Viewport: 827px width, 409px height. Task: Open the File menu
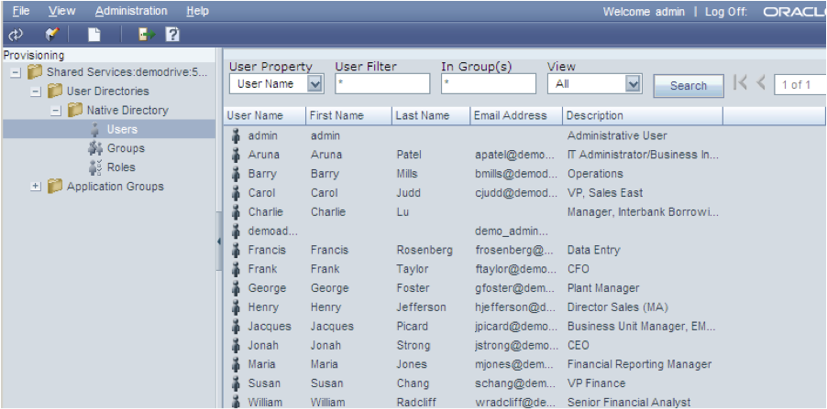[20, 11]
